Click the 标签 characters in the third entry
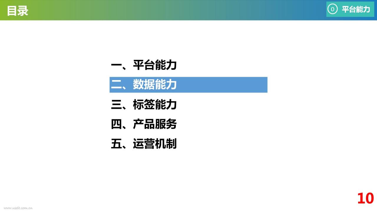This screenshot has height=212, width=377. 144,105
